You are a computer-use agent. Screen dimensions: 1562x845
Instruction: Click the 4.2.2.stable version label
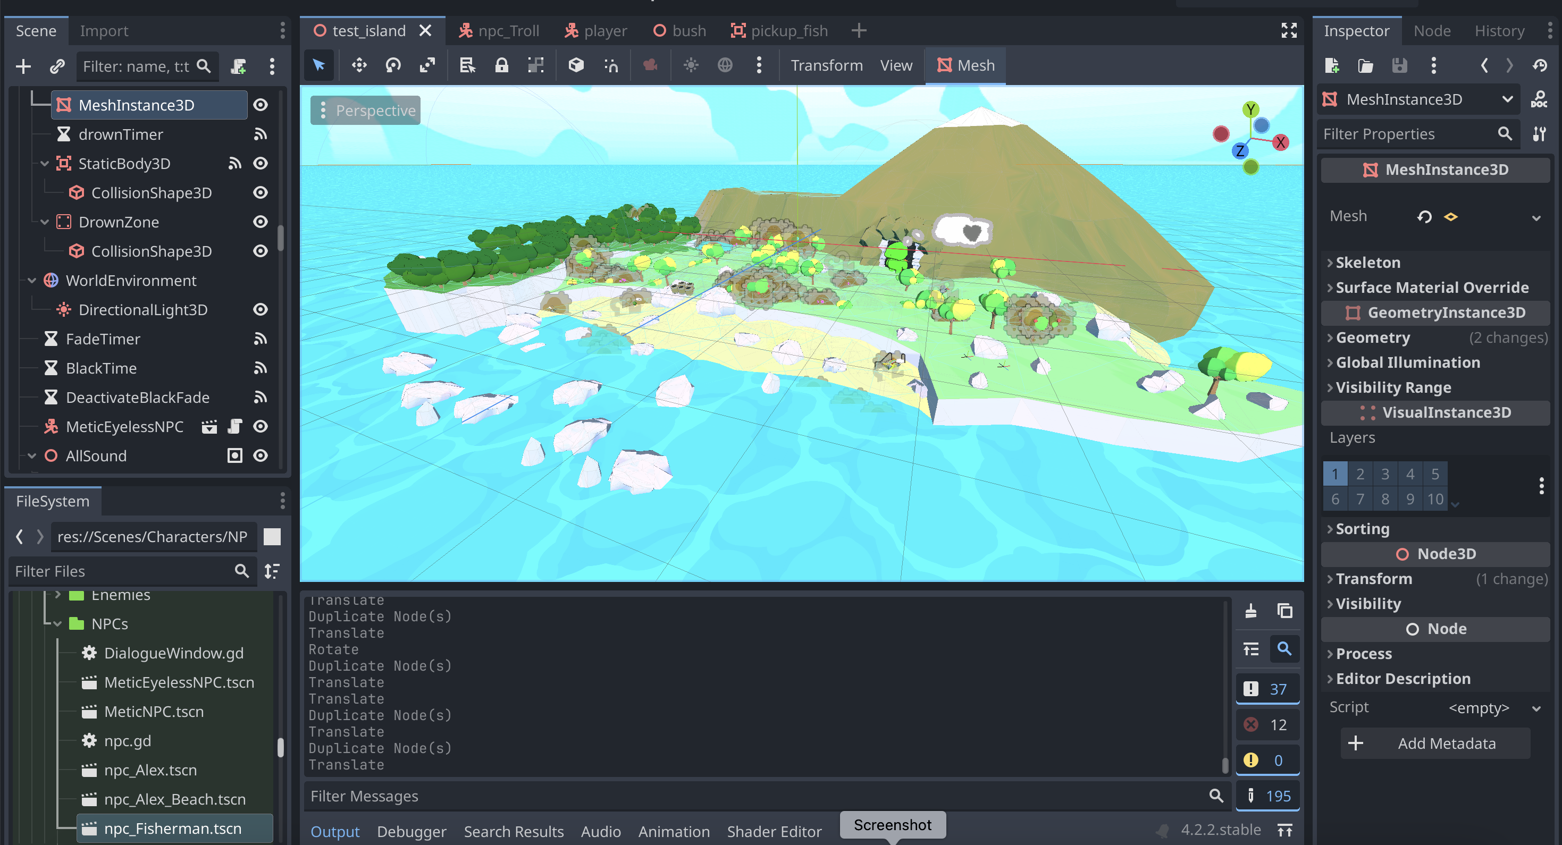coord(1221,830)
